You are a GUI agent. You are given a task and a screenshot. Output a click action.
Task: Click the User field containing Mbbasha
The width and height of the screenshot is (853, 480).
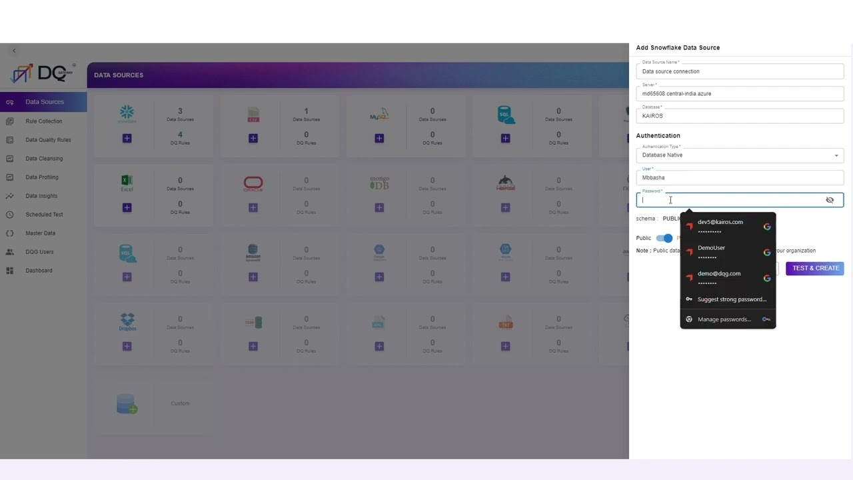coord(740,177)
